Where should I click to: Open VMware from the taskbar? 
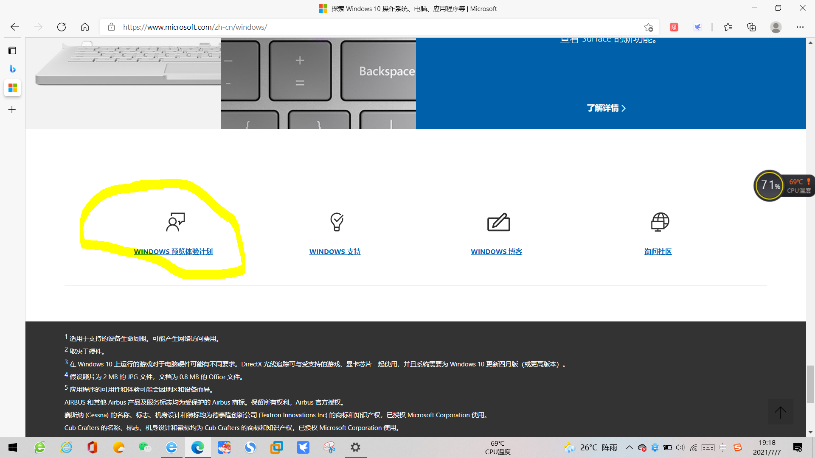point(277,447)
